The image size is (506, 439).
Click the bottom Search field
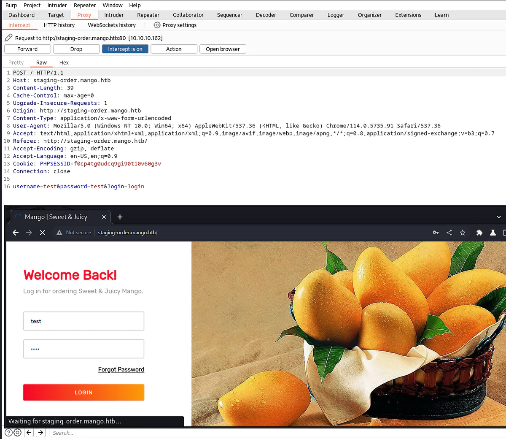click(277, 433)
